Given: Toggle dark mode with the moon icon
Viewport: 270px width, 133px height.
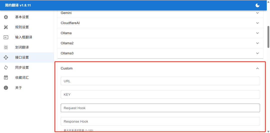Looking at the screenshot, I should tap(257, 5).
